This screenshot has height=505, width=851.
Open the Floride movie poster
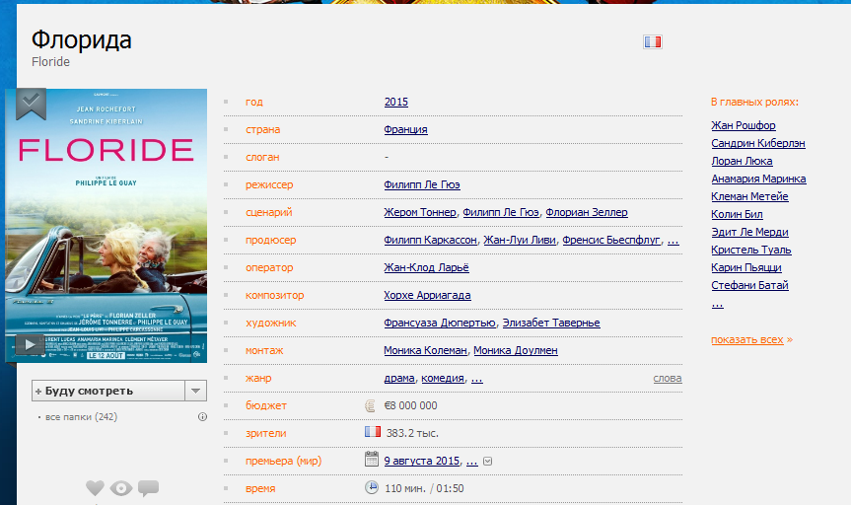106,225
